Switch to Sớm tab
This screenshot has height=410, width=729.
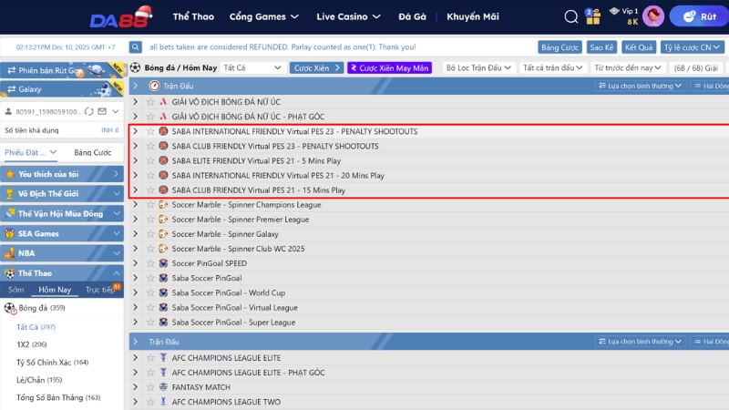pos(15,290)
